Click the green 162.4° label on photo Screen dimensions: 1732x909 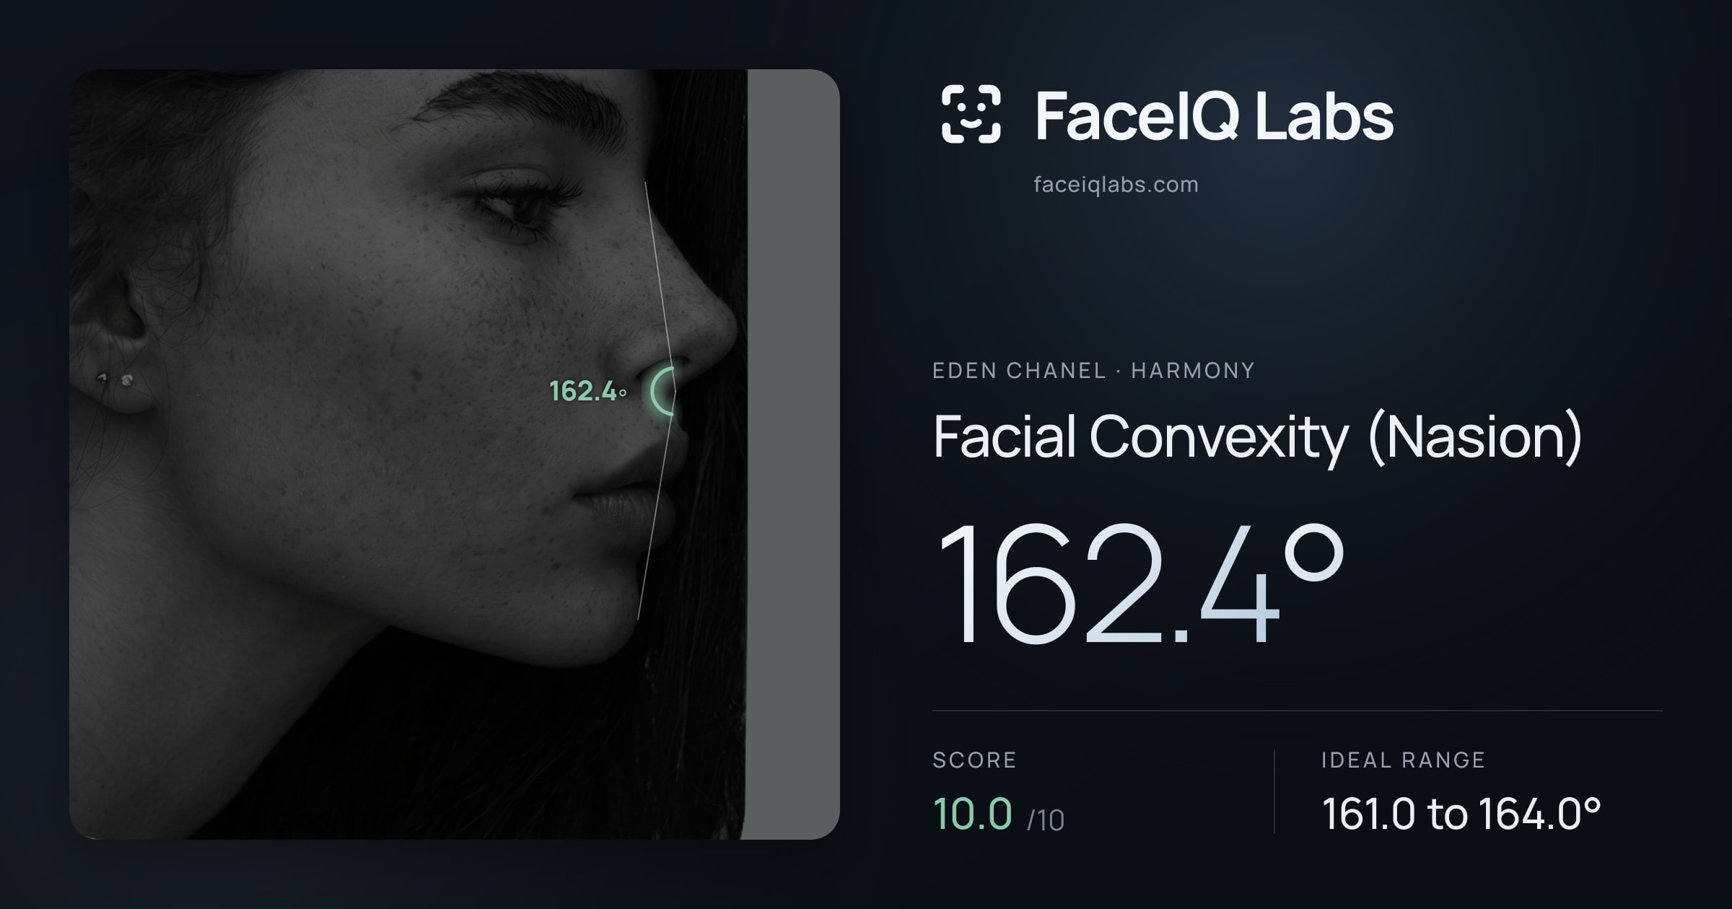pos(587,391)
